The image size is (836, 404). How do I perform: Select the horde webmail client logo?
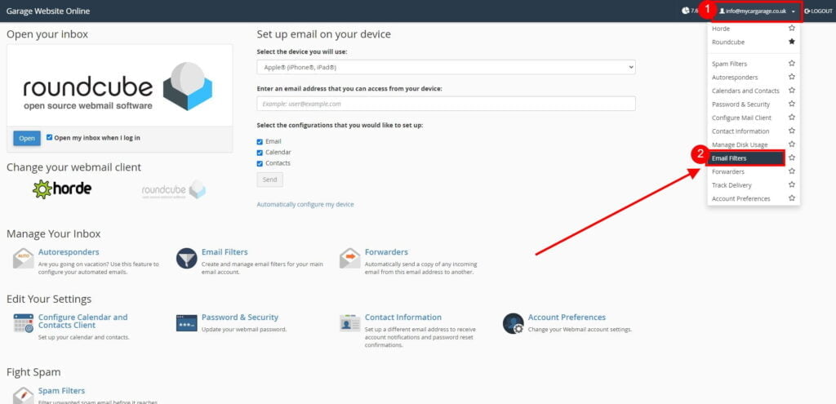pyautogui.click(x=61, y=189)
